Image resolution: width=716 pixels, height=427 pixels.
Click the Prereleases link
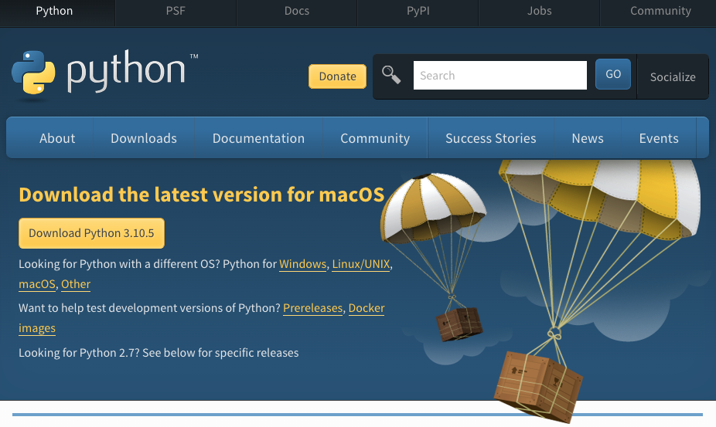point(312,308)
